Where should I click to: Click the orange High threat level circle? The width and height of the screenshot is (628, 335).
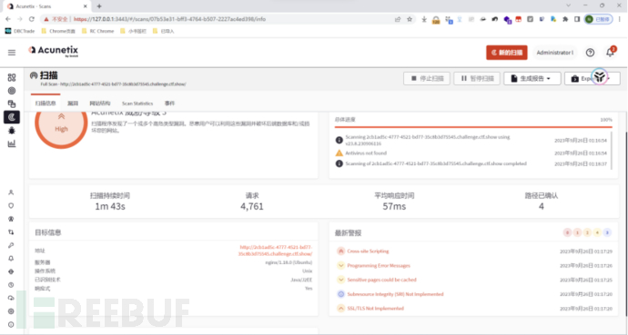(x=61, y=124)
